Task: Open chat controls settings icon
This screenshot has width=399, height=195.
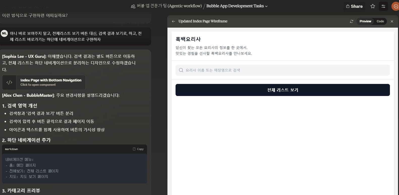Action: [383, 6]
